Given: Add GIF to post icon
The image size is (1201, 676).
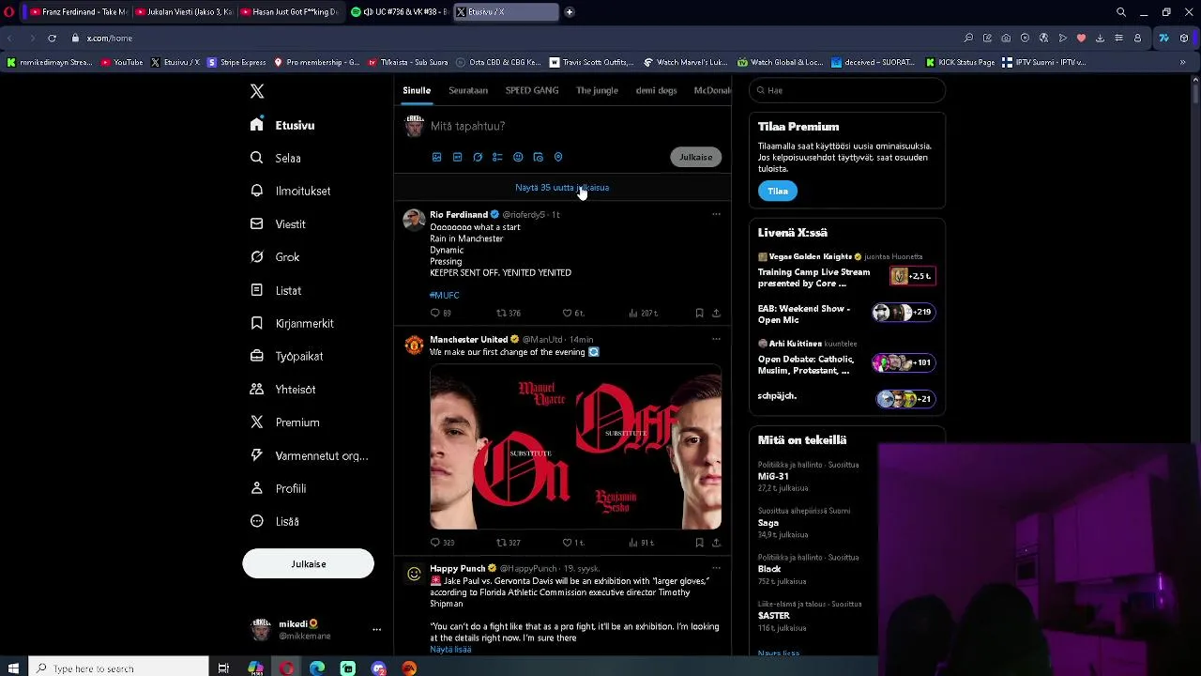Looking at the screenshot, I should (457, 157).
